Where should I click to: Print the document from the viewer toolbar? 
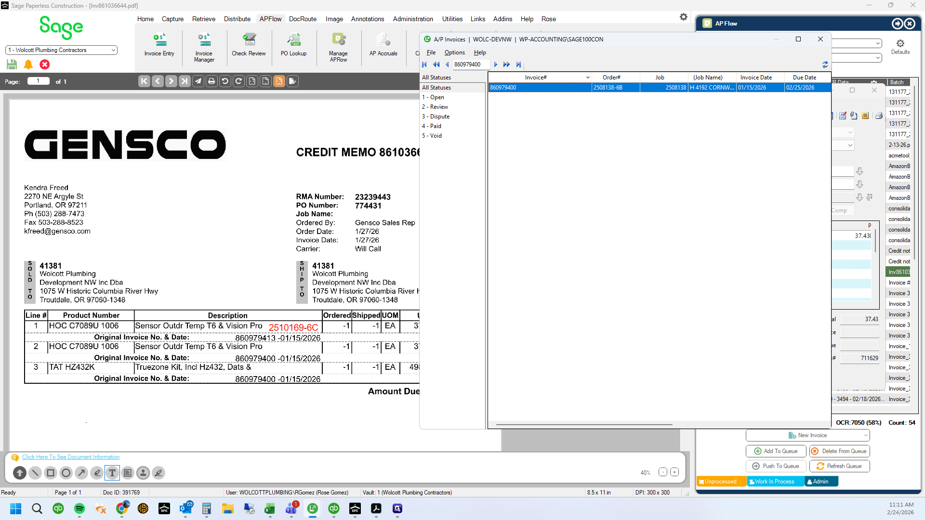[211, 81]
